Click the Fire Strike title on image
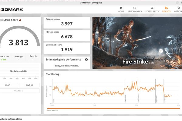The image size is (182, 121). (x=135, y=62)
